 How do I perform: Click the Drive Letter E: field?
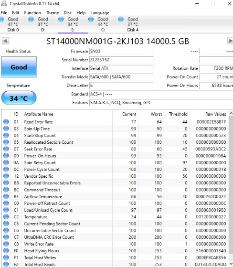[121, 86]
